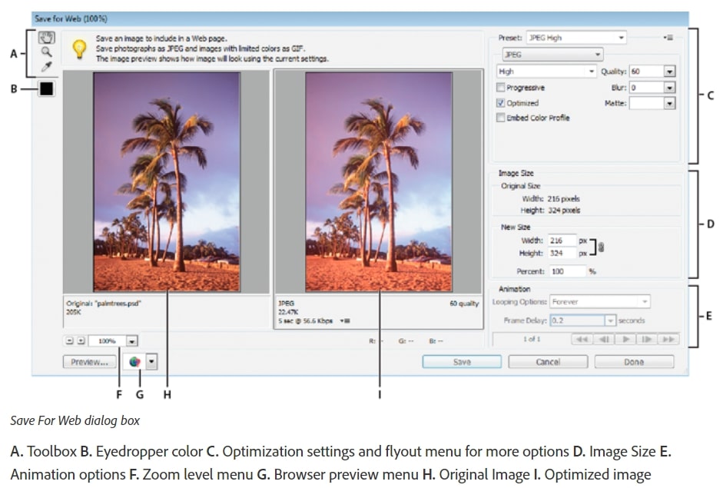Select the Eyedropper tool
The image size is (723, 488).
tap(46, 67)
